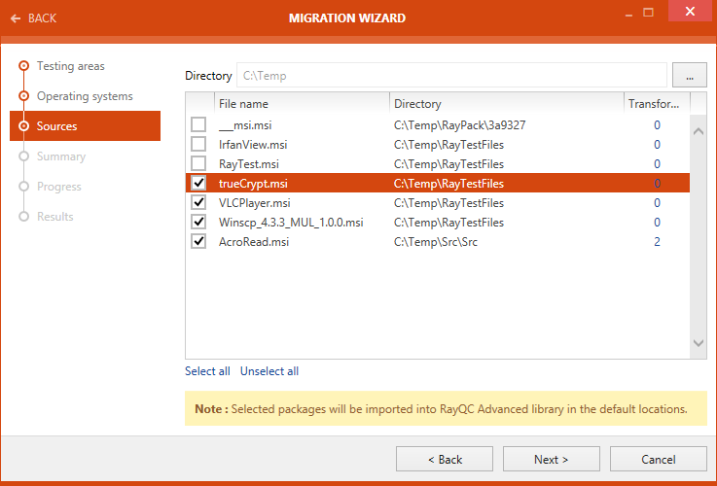
Task: Click the transform count 2 for AcroRead.msi
Action: pos(657,242)
